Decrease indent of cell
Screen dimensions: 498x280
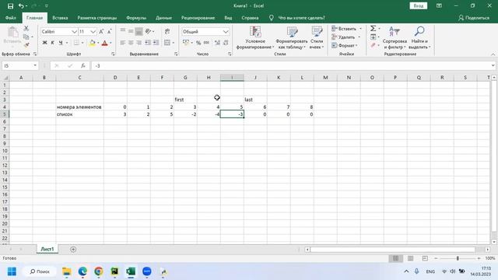pyautogui.click(x=148, y=43)
